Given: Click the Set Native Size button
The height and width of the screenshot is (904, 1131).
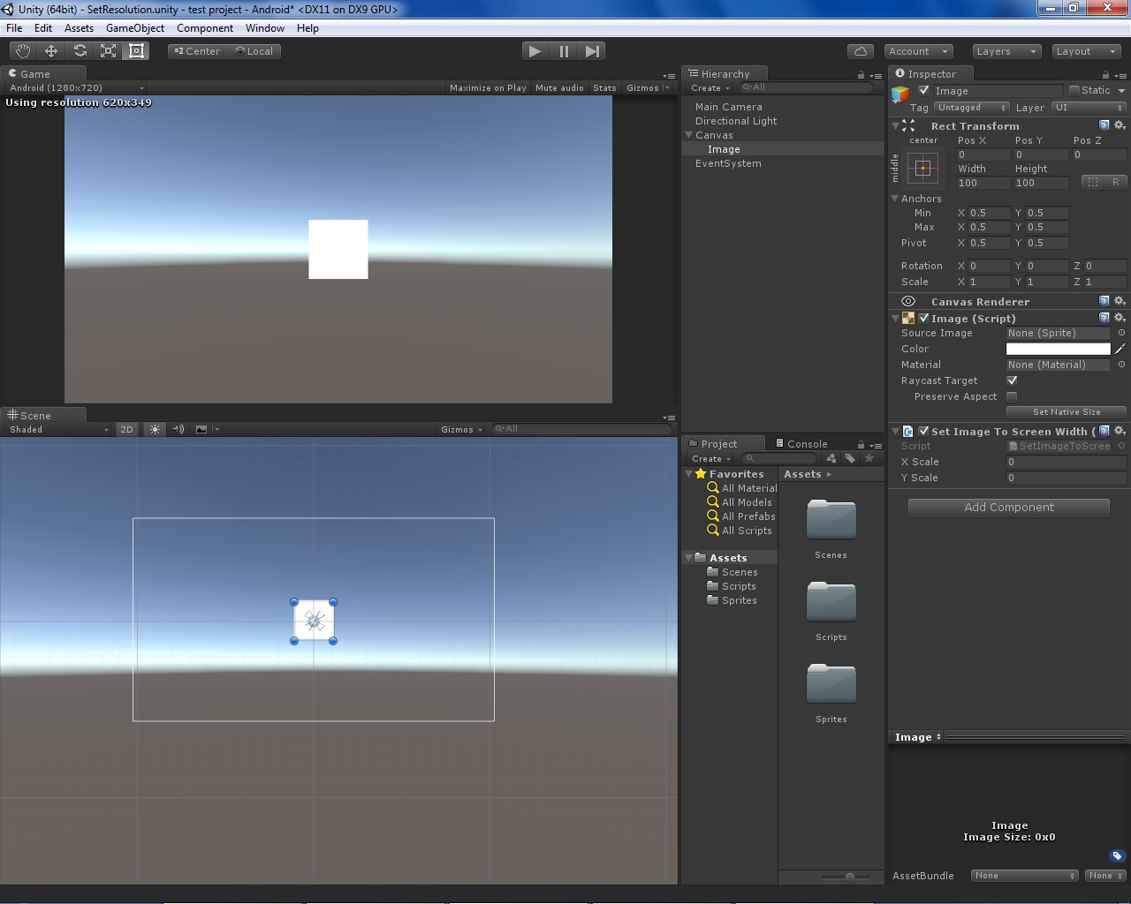Looking at the screenshot, I should point(1066,411).
